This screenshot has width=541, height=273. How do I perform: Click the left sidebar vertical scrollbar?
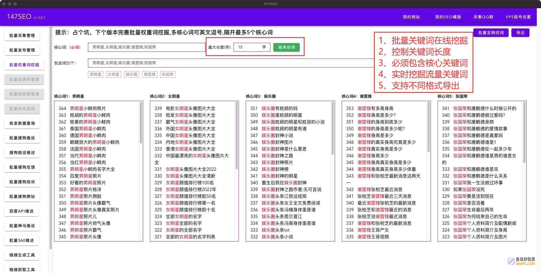tap(51, 138)
